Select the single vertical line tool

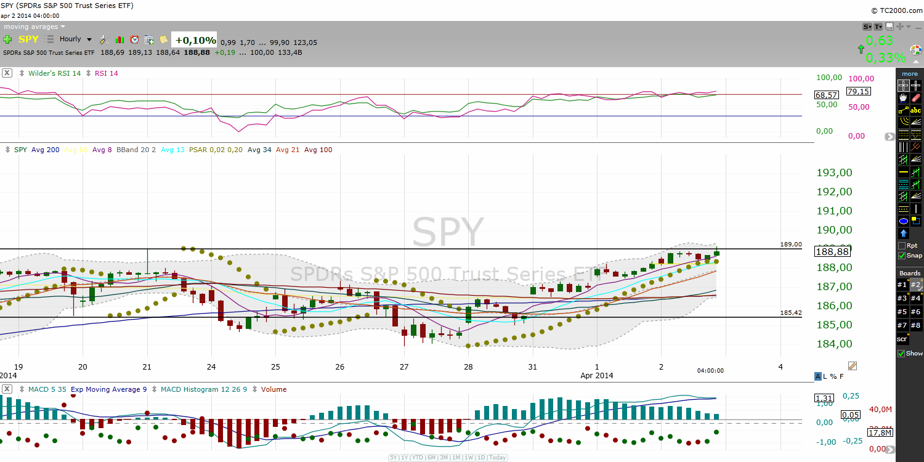[x=916, y=208]
